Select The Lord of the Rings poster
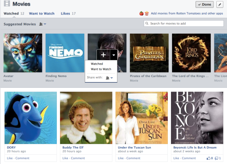Image resolution: width=227 pixels, height=164 pixels. [192, 53]
